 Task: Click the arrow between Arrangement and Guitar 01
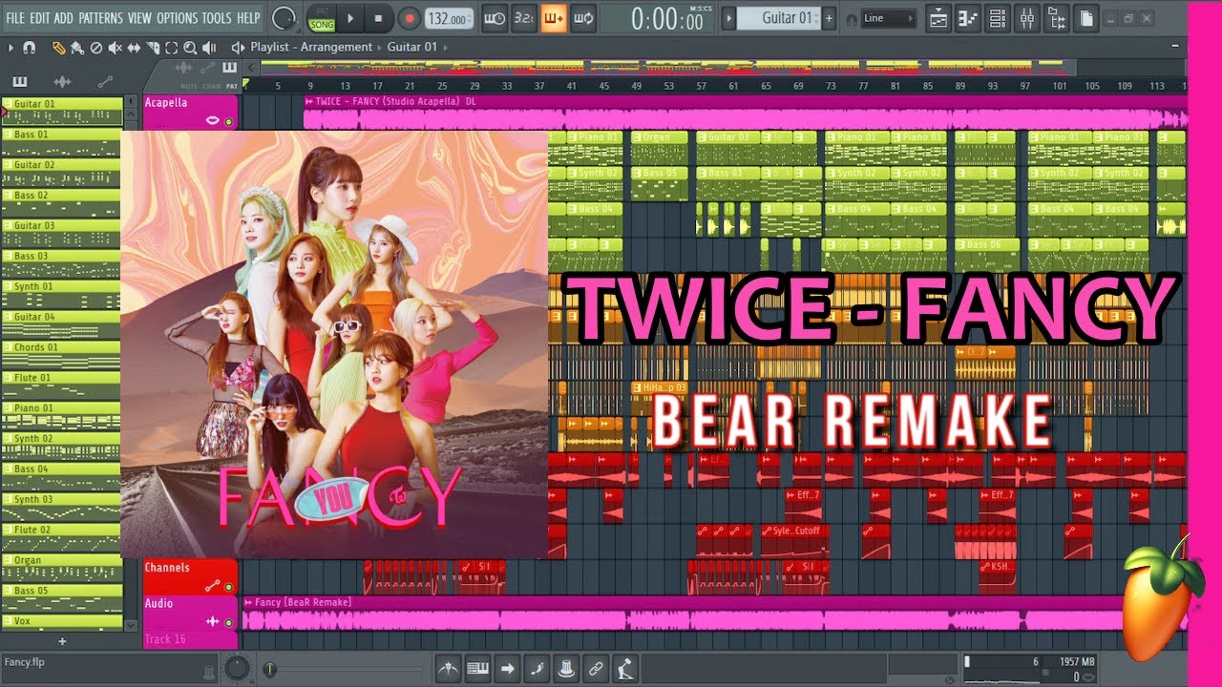[380, 47]
